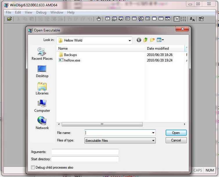219x177 pixels.
Task: Click the greyed-out Cut scissors icon
Action: point(18,19)
